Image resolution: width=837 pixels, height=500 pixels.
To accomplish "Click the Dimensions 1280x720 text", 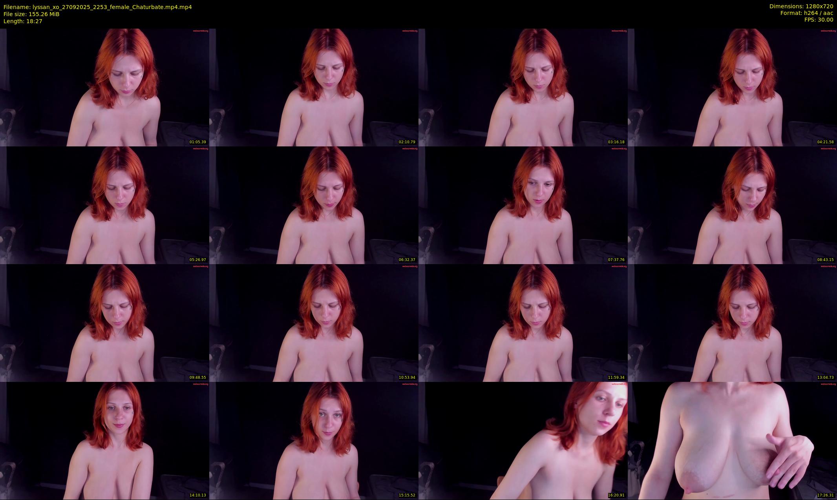I will tap(801, 6).
